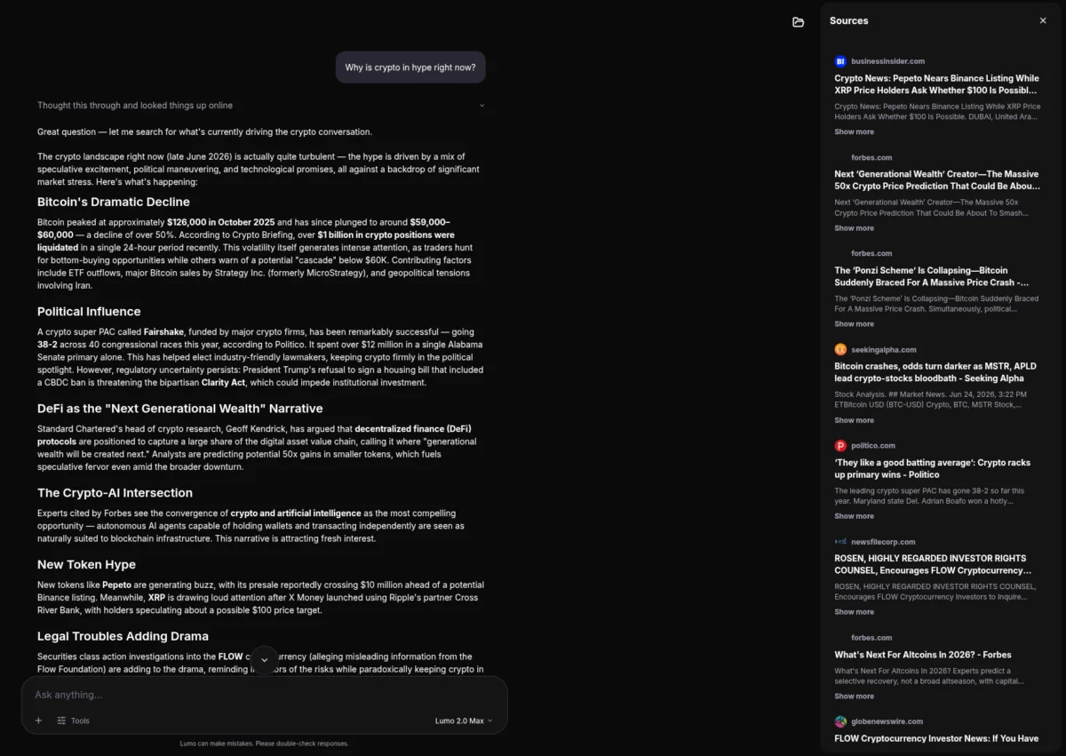Viewport: 1066px width, 756px height.
Task: Click the newsfilecorp source favicon
Action: coord(840,541)
